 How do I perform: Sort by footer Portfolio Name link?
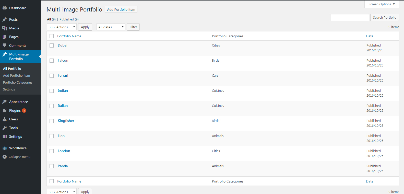(x=69, y=181)
